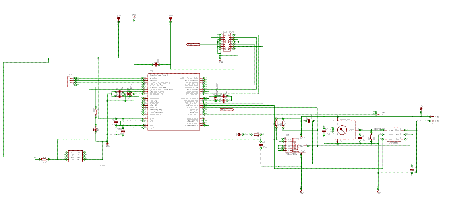The height and width of the screenshot is (203, 449).
Task: Click the GND symbol below the LCD_CON connector
Action: [221, 61]
